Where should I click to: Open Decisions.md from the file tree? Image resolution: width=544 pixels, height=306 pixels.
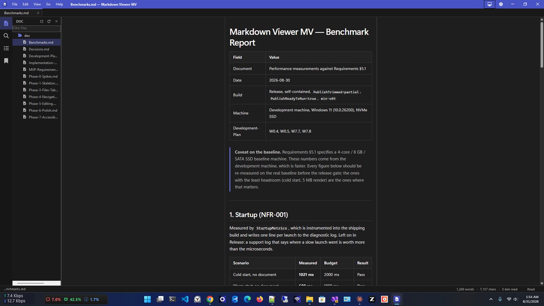coord(37,49)
